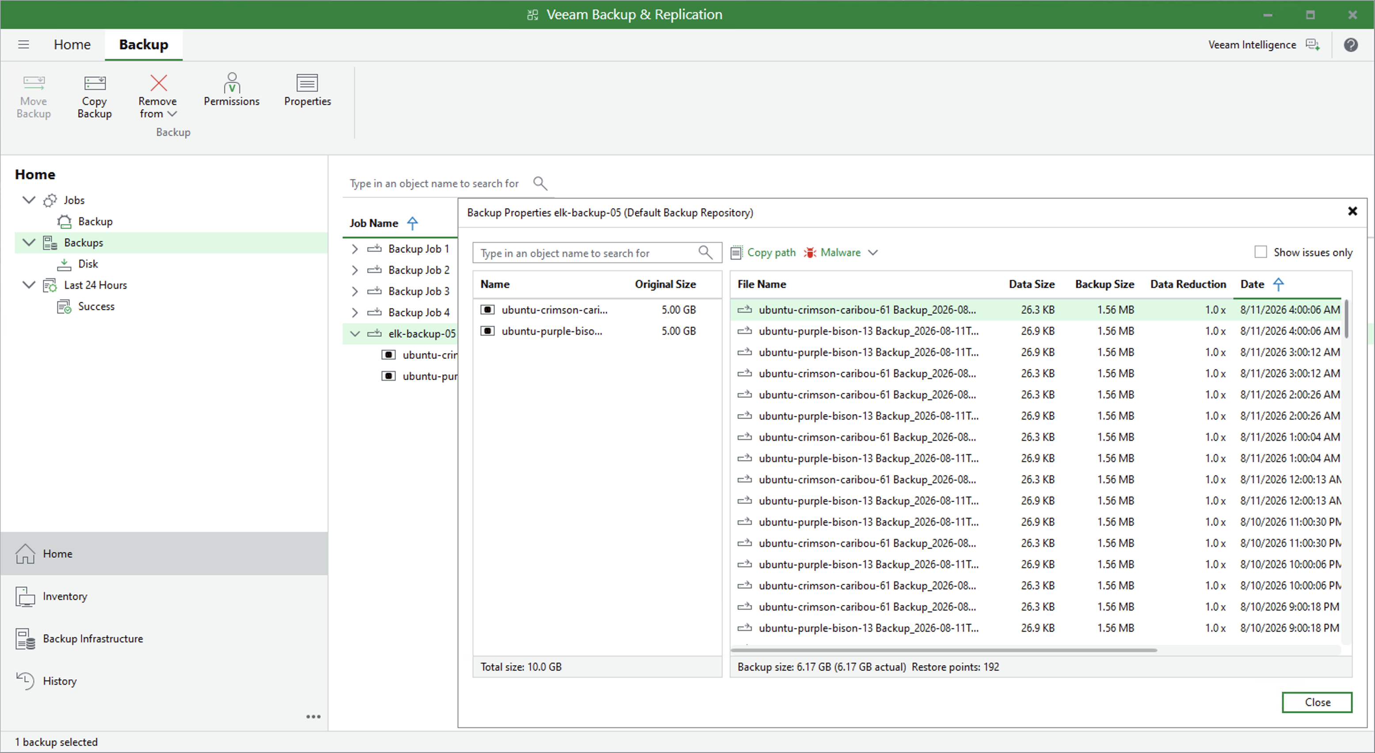Expand Backup Job 1 row

pos(355,249)
